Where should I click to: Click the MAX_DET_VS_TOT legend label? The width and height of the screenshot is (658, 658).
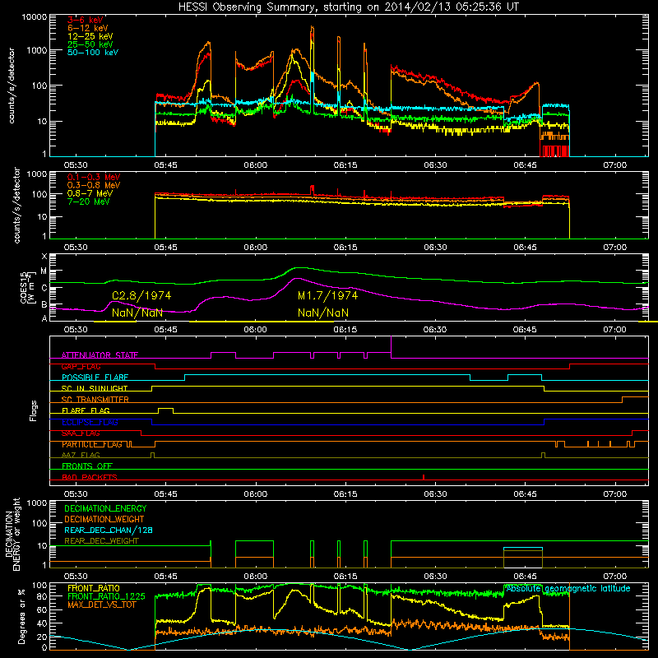click(101, 605)
